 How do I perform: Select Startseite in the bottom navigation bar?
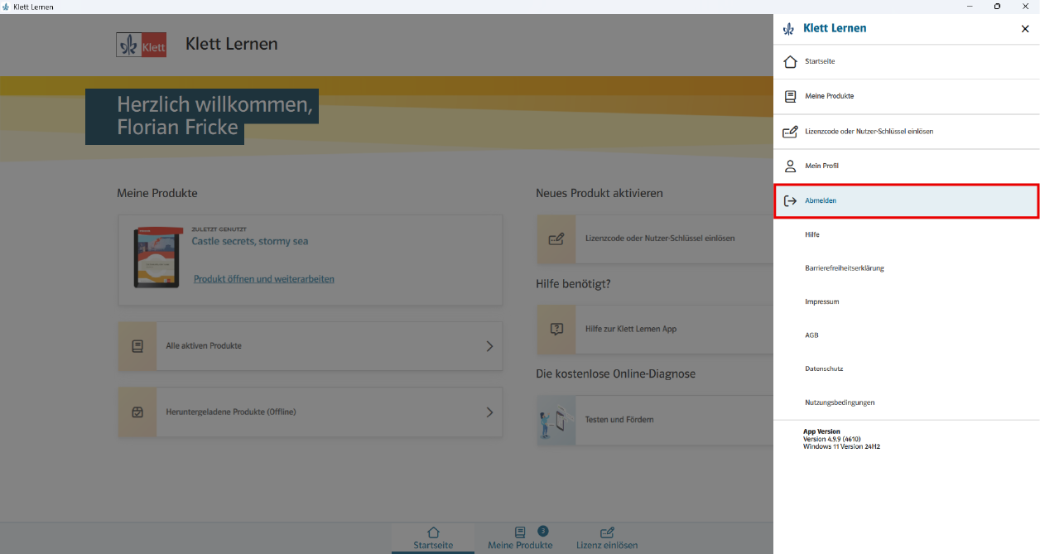pyautogui.click(x=433, y=537)
